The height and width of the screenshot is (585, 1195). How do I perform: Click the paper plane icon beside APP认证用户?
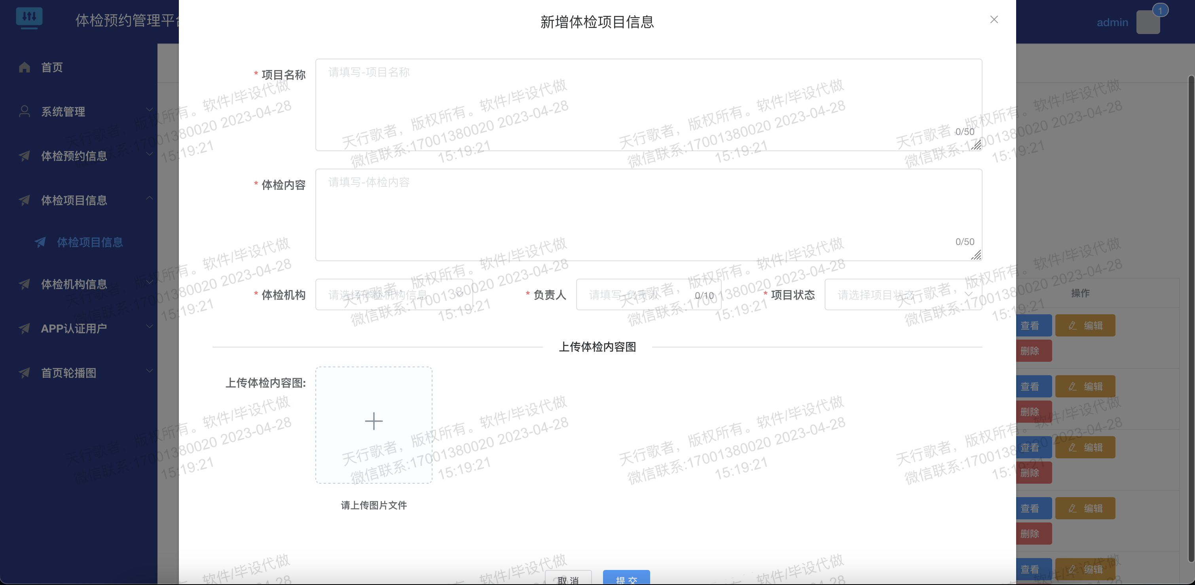coord(25,329)
